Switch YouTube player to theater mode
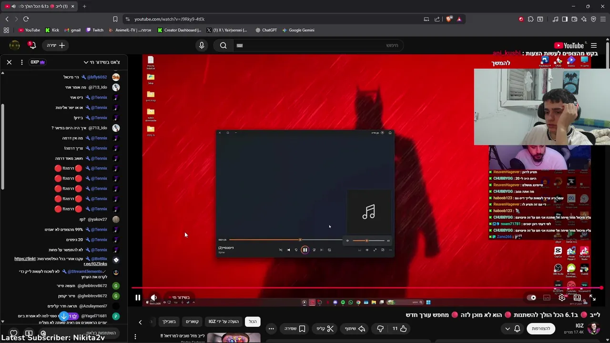Viewport: 610px width, 343px height. coord(577,298)
